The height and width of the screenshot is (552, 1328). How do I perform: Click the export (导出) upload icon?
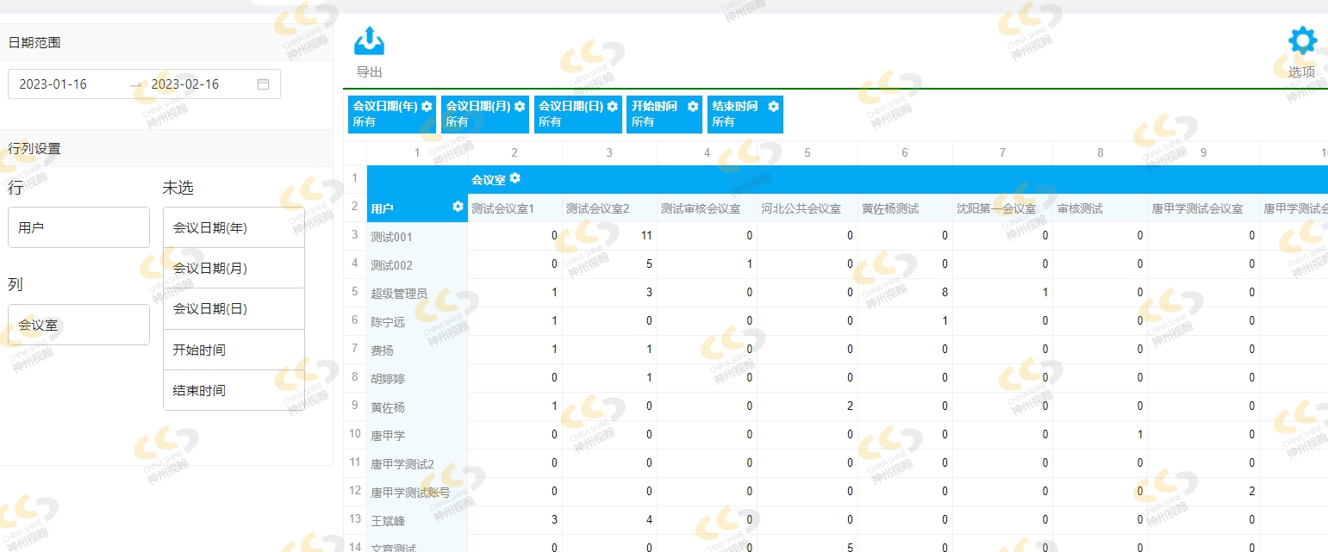point(369,41)
